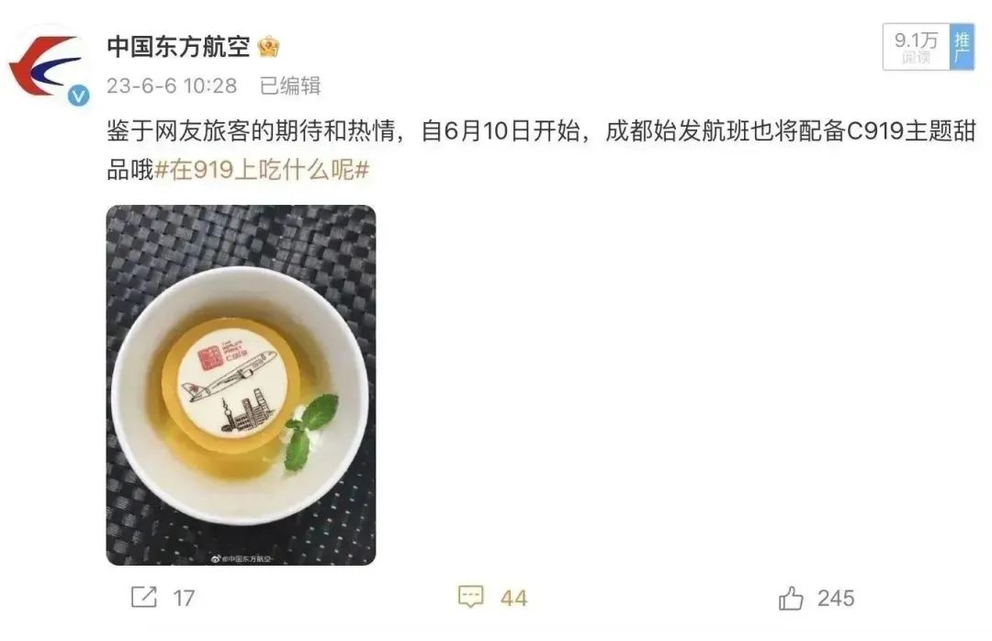Open the #在919上吃什么呢# hashtag topic
Screen dimensions: 992x641
[262, 170]
